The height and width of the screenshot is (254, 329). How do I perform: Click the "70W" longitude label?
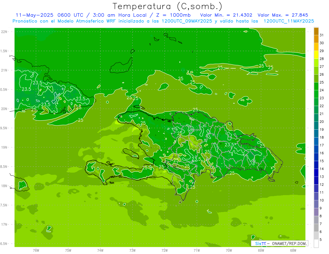pos(229,250)
